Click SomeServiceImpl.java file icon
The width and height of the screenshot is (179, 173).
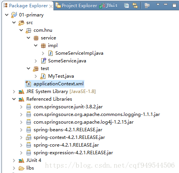(50, 53)
